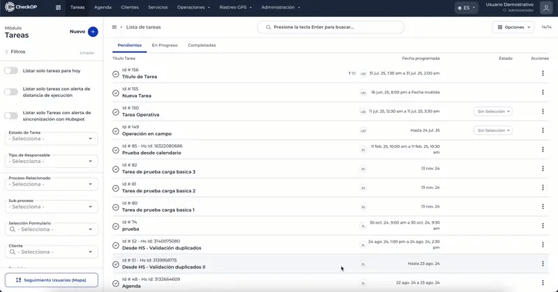The image size is (558, 292).
Task: Click the search magnifier icon in search bar
Action: (x=269, y=27)
